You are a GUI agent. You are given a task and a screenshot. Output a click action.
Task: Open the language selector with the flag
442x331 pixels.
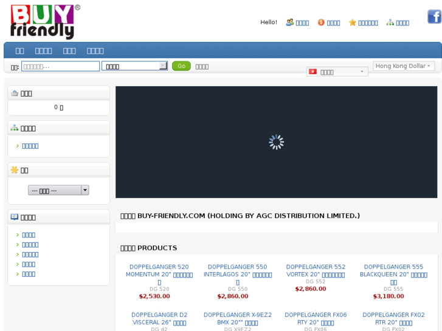click(337, 72)
